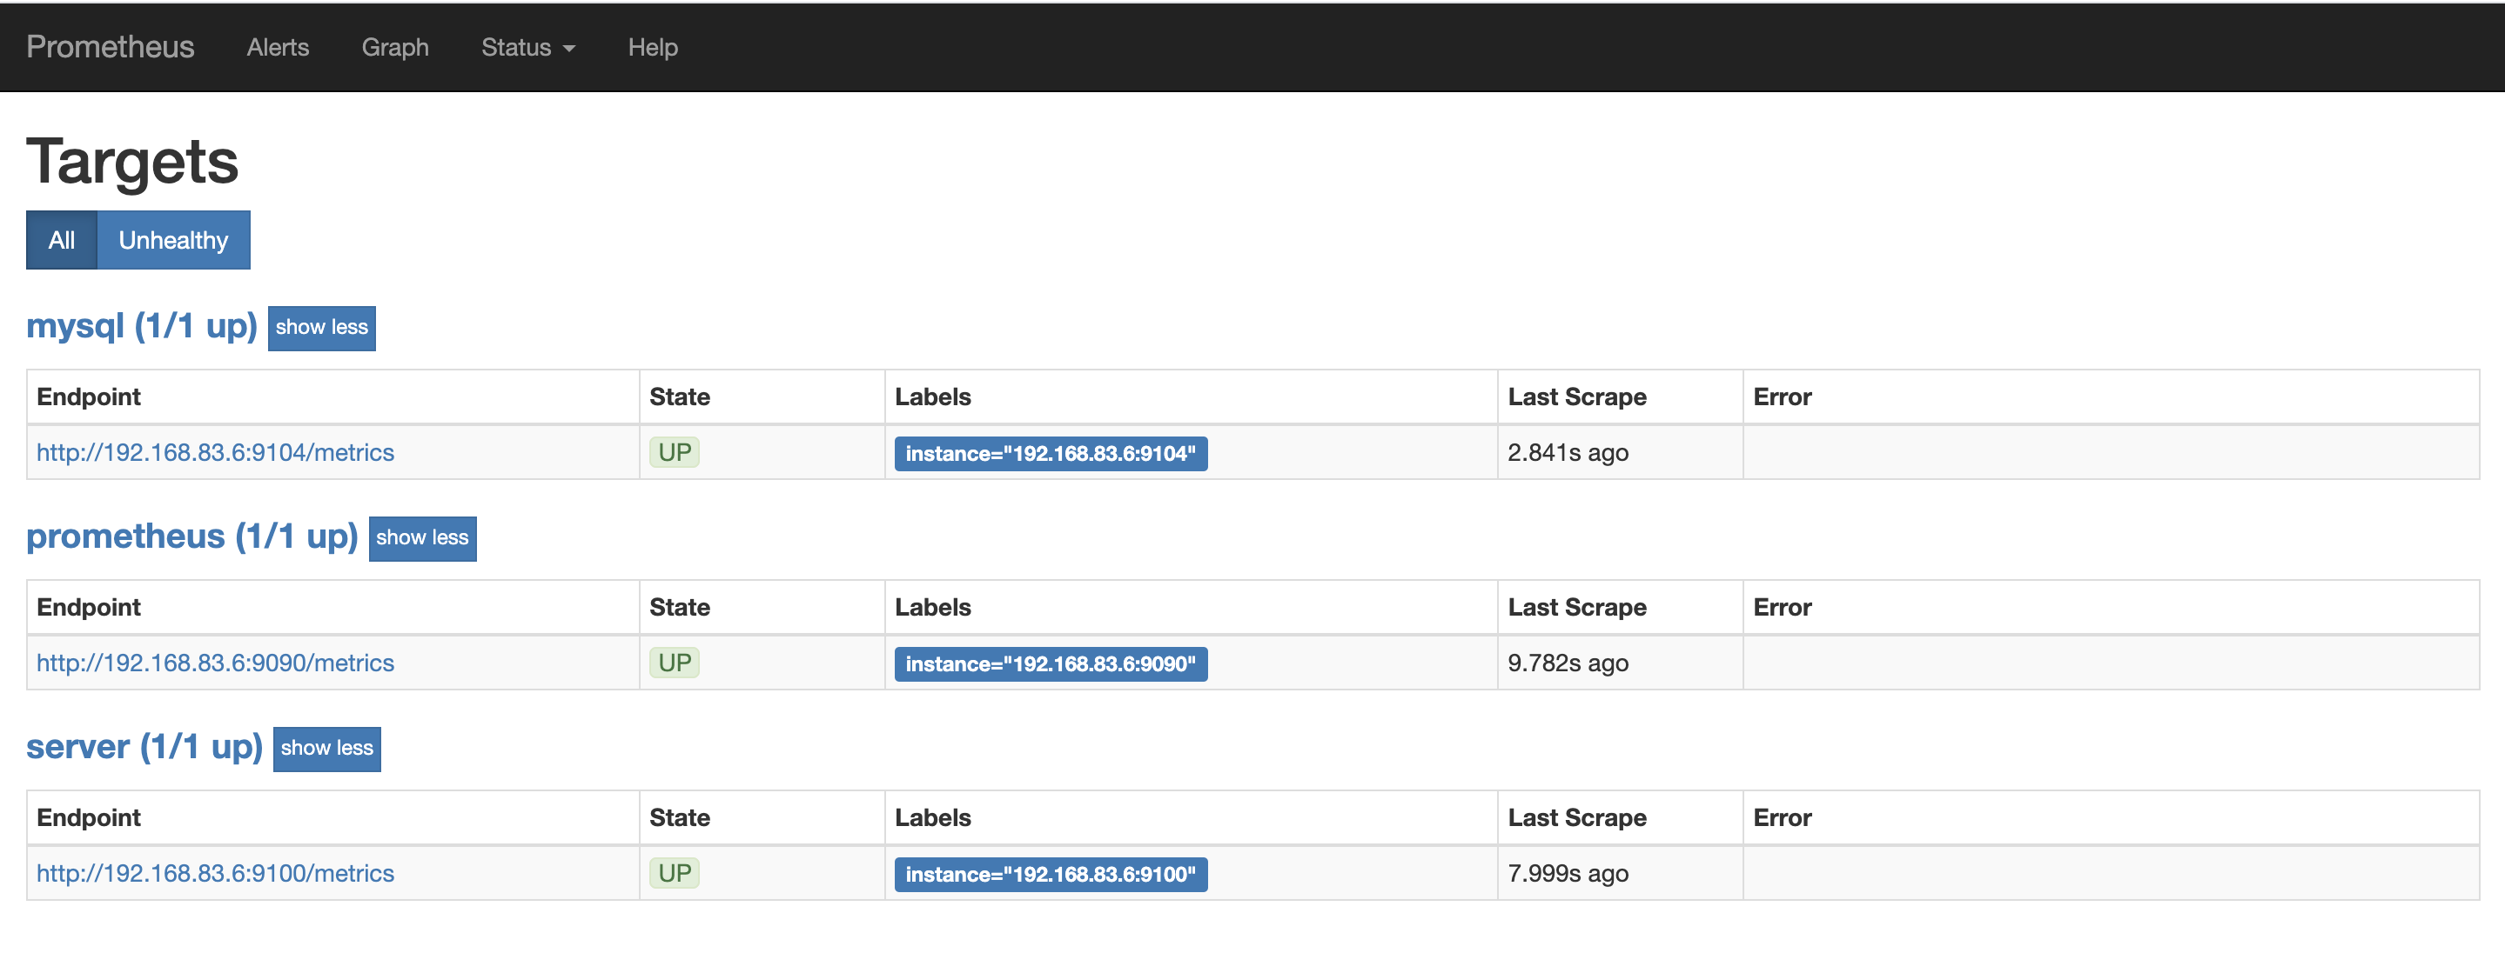2505x953 pixels.
Task: Open the 9090 metrics endpoint link
Action: coord(215,663)
